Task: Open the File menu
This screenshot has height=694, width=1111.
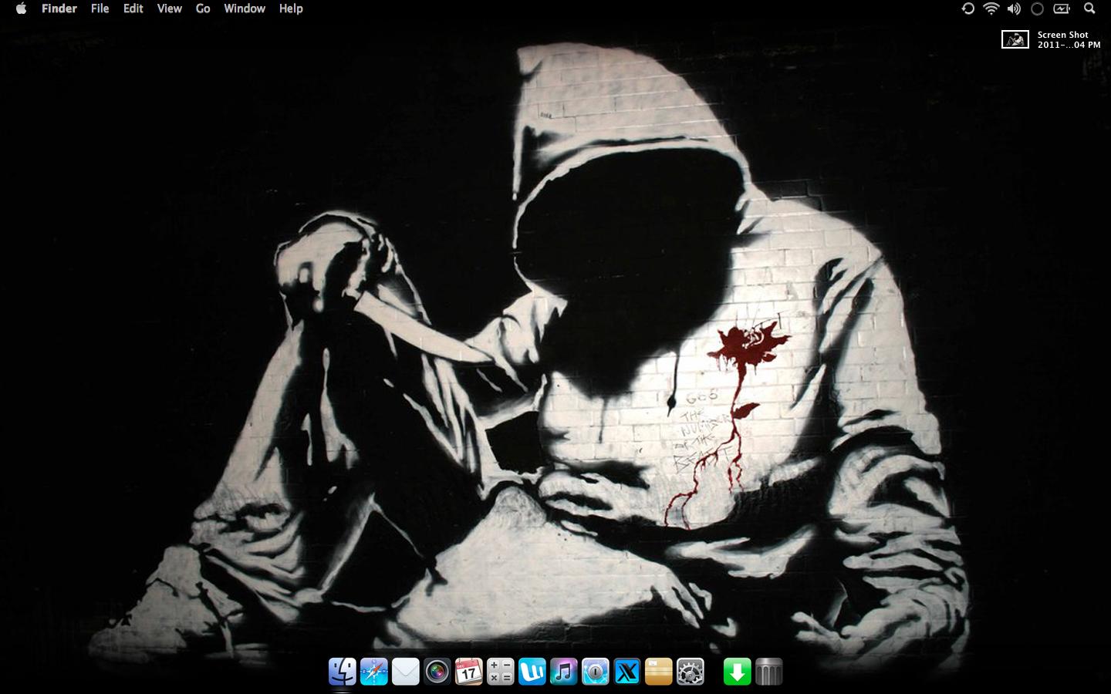Action: [x=100, y=8]
